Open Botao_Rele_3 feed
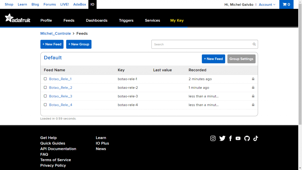Screen dimensions: 302x170 pyautogui.click(x=61, y=96)
